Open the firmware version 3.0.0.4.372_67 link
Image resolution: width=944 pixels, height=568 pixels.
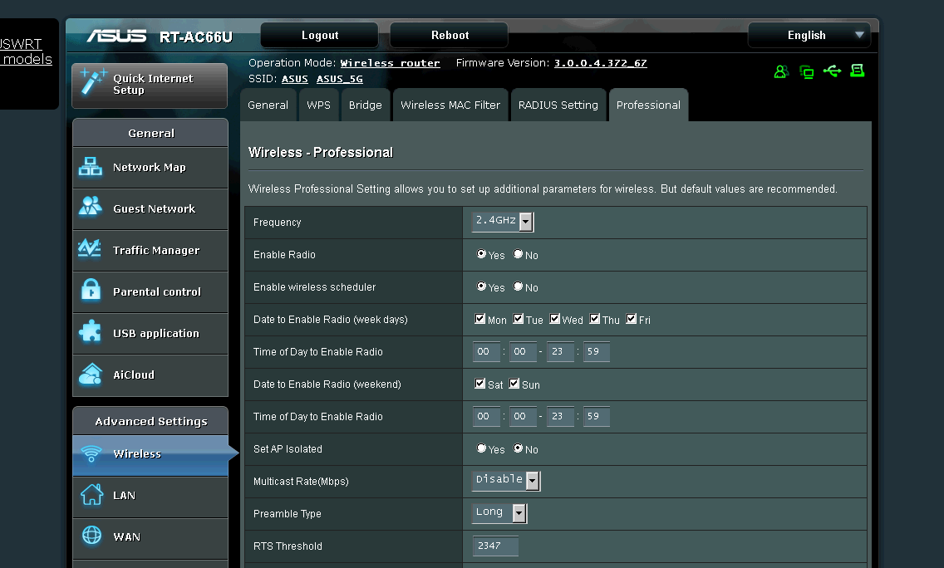pyautogui.click(x=600, y=63)
